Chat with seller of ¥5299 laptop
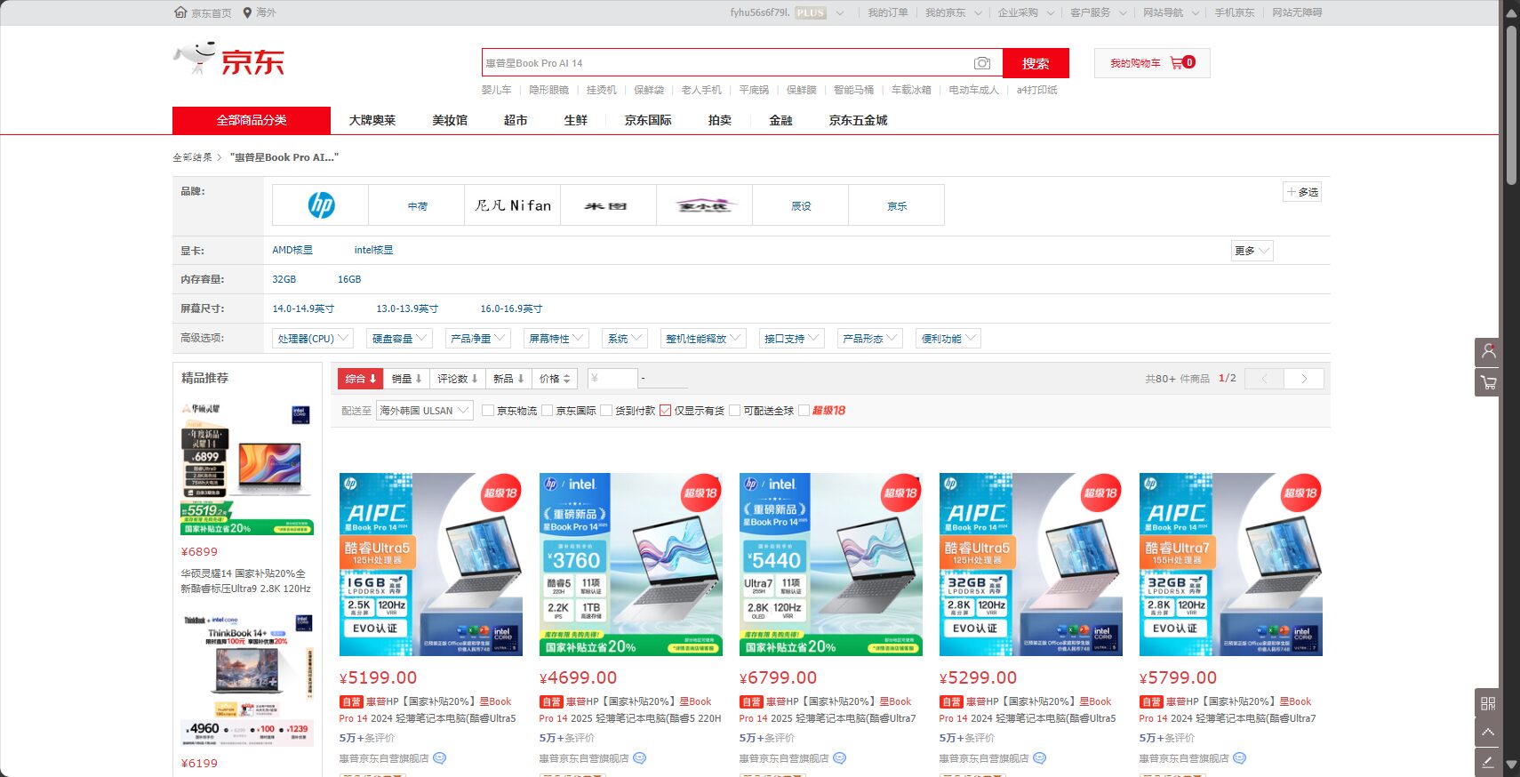 coord(1039,758)
